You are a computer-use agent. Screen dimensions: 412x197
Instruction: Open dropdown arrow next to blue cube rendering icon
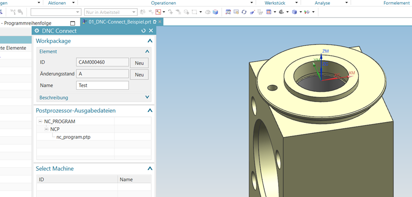[x=301, y=12]
